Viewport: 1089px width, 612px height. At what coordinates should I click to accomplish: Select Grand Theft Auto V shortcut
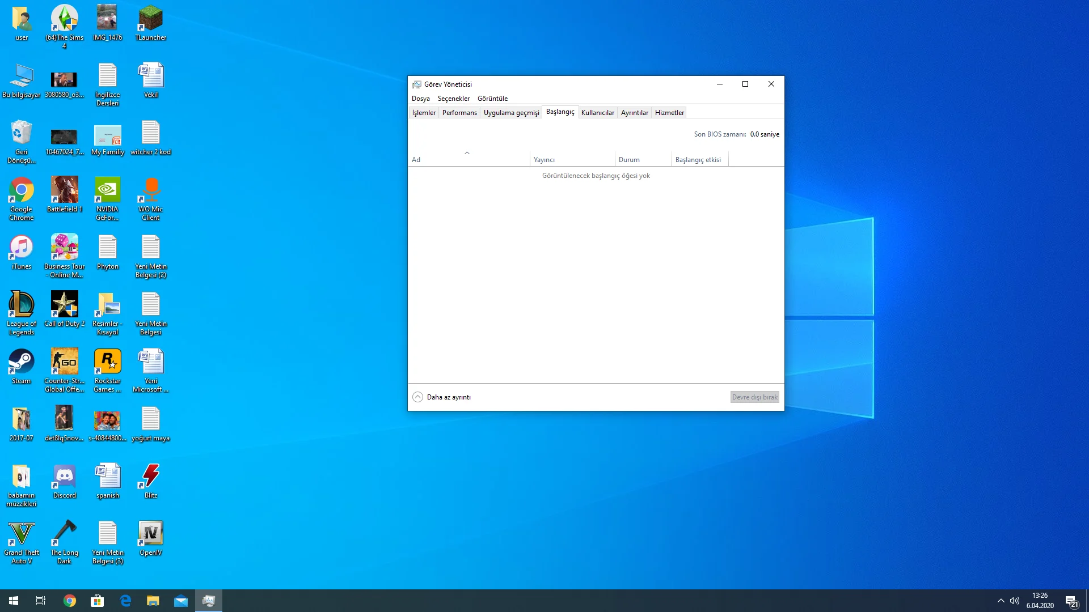point(21,534)
